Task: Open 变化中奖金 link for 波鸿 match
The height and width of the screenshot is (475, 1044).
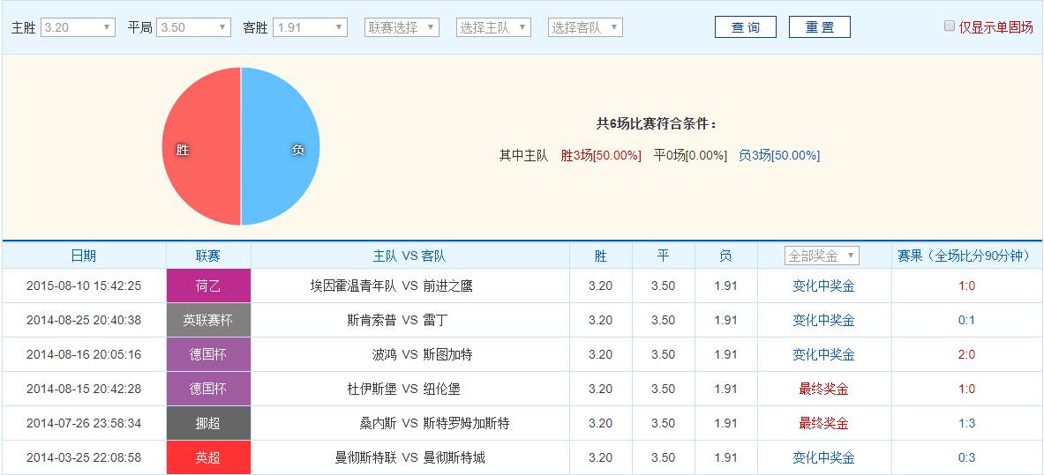Action: (x=823, y=354)
